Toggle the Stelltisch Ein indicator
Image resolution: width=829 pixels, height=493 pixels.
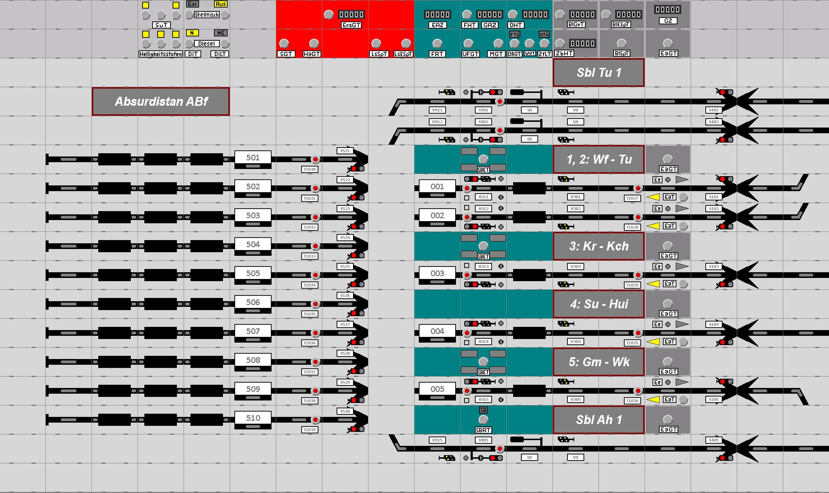click(192, 4)
